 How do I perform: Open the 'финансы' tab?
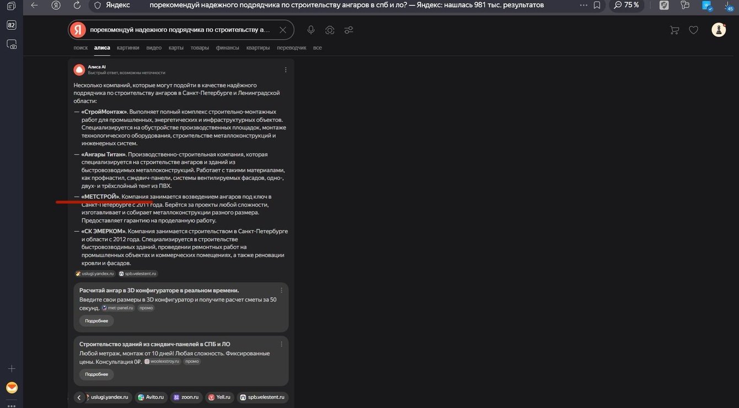point(227,48)
